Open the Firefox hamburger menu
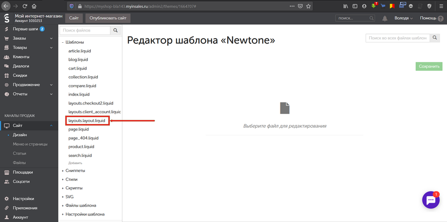 (x=440, y=6)
